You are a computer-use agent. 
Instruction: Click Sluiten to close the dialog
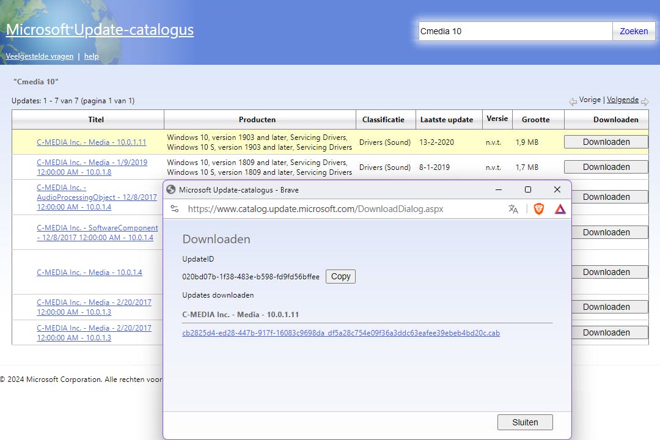coord(525,422)
